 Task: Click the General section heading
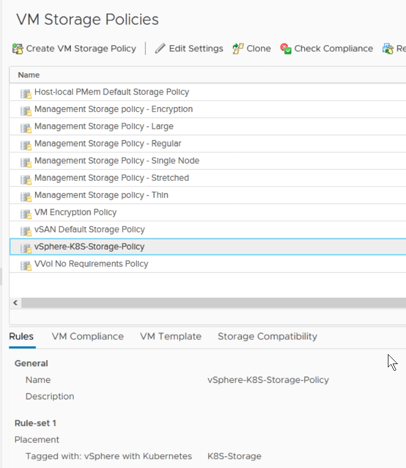pos(31,364)
